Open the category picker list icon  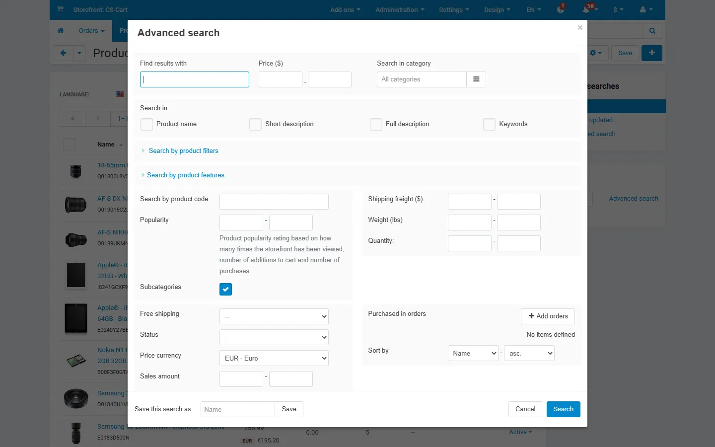pos(476,79)
